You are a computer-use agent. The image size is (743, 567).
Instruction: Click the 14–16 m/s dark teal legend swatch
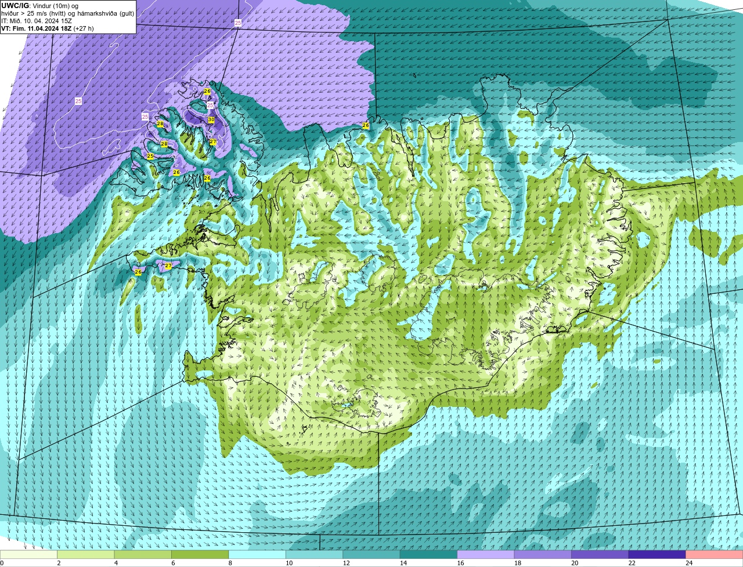pos(429,554)
